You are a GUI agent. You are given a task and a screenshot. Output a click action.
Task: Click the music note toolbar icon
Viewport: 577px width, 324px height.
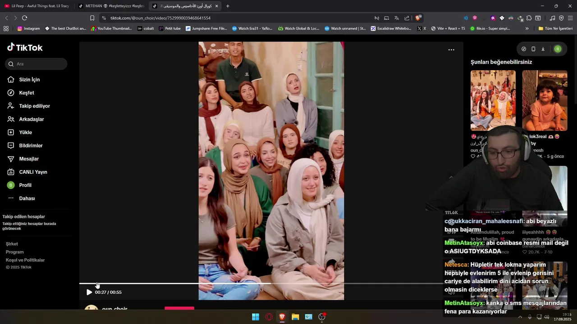coord(553,18)
